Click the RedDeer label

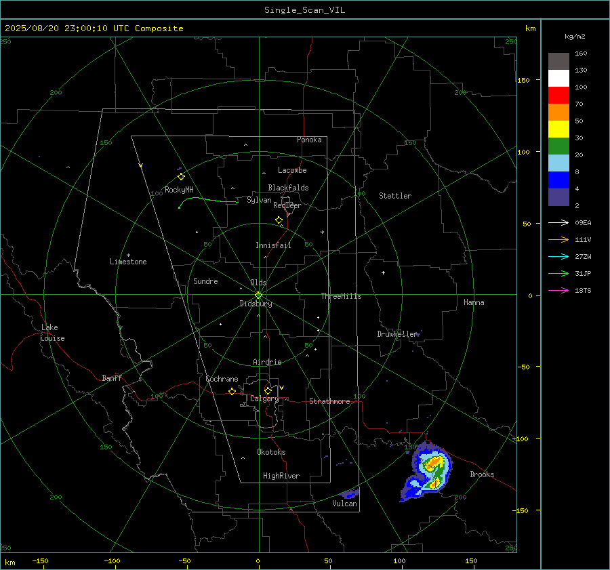tap(287, 205)
